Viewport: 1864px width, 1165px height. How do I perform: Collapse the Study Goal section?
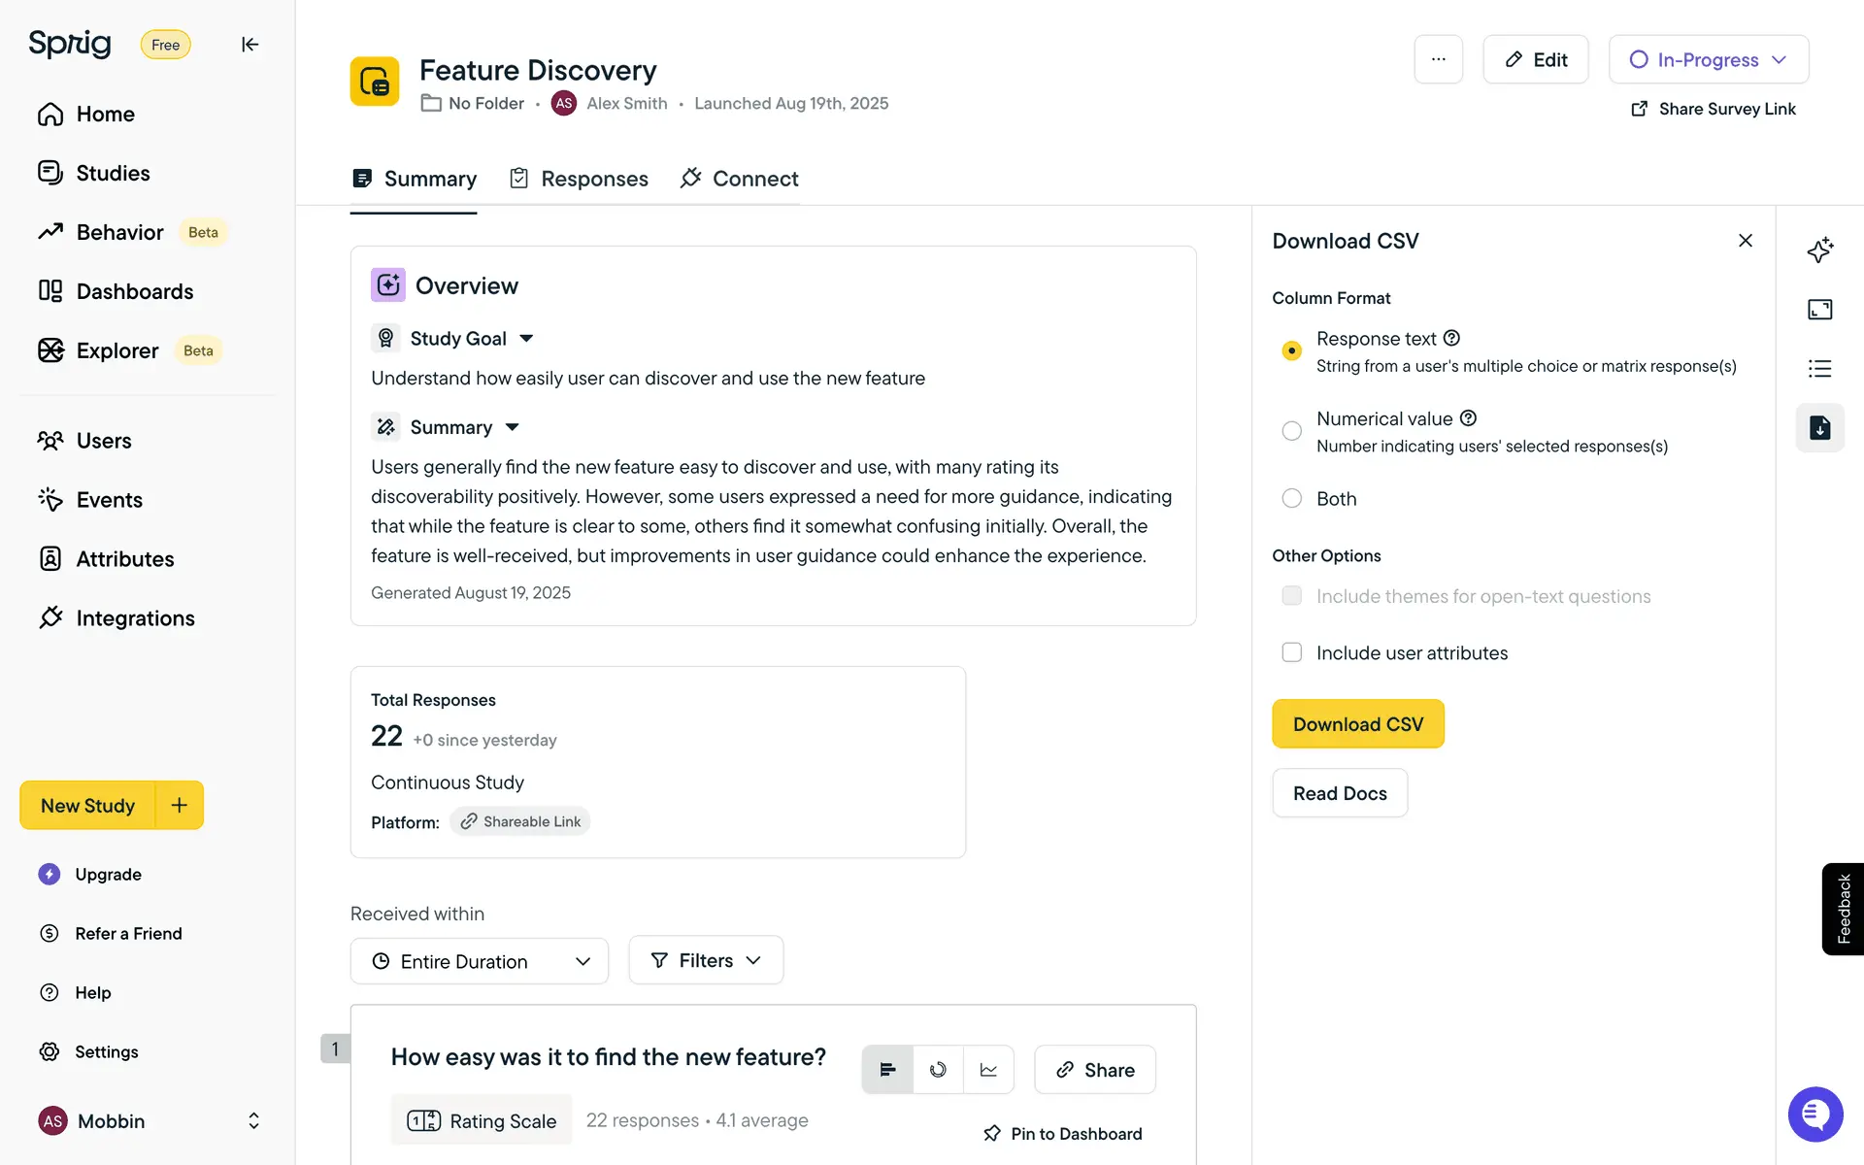526,339
